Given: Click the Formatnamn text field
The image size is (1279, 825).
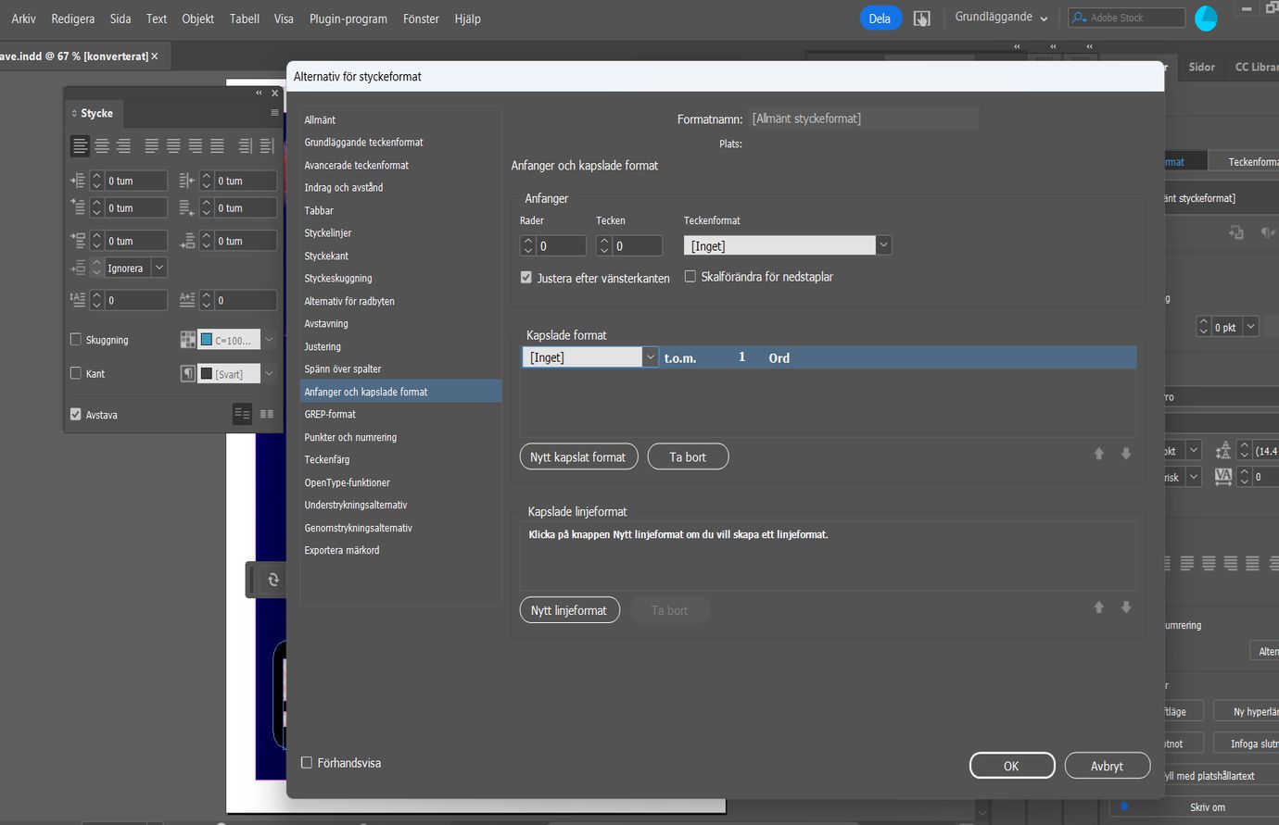Looking at the screenshot, I should [x=864, y=119].
